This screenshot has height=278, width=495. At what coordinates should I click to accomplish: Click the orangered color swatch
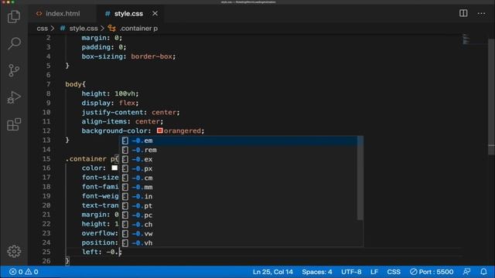click(x=160, y=131)
